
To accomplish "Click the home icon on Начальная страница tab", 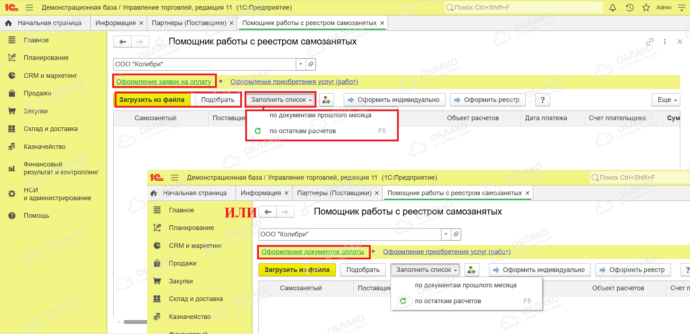I will (9, 23).
